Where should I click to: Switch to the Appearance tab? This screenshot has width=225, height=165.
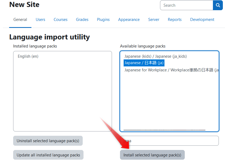129,19
